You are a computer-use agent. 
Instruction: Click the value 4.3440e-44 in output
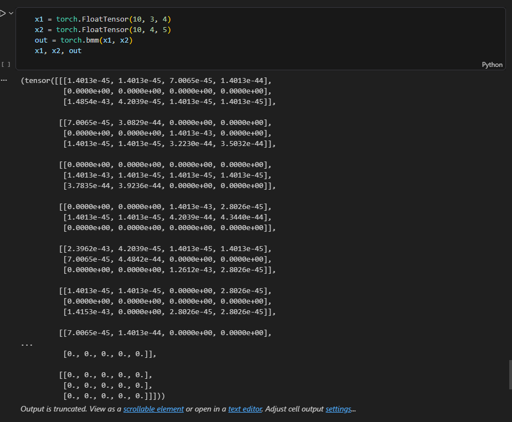[242, 217]
